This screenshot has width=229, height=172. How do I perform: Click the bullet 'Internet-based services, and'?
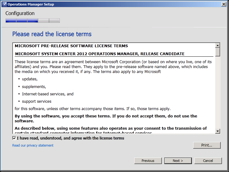pyautogui.click(x=48, y=94)
